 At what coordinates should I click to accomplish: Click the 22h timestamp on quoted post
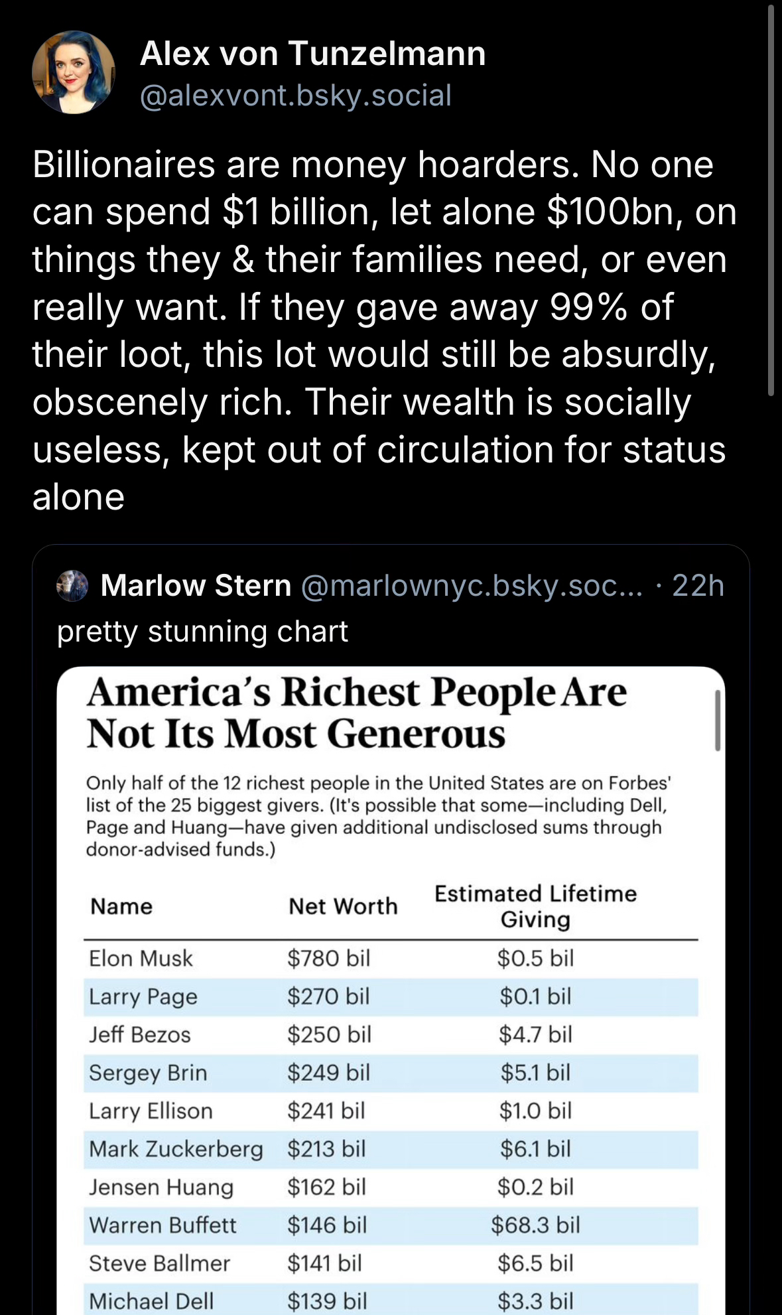[x=698, y=586]
